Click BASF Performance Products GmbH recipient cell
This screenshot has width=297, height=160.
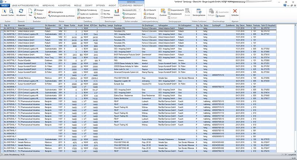coord(127,55)
